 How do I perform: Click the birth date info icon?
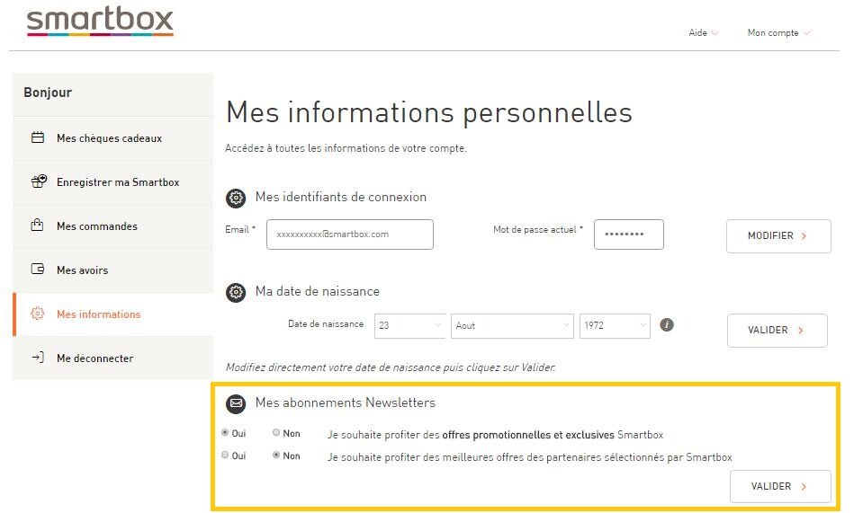point(667,325)
